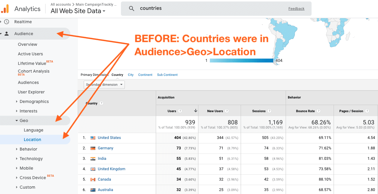Click the Google Analytics logo icon
Viewport: 378px width, 194px height.
pyautogui.click(x=5, y=9)
